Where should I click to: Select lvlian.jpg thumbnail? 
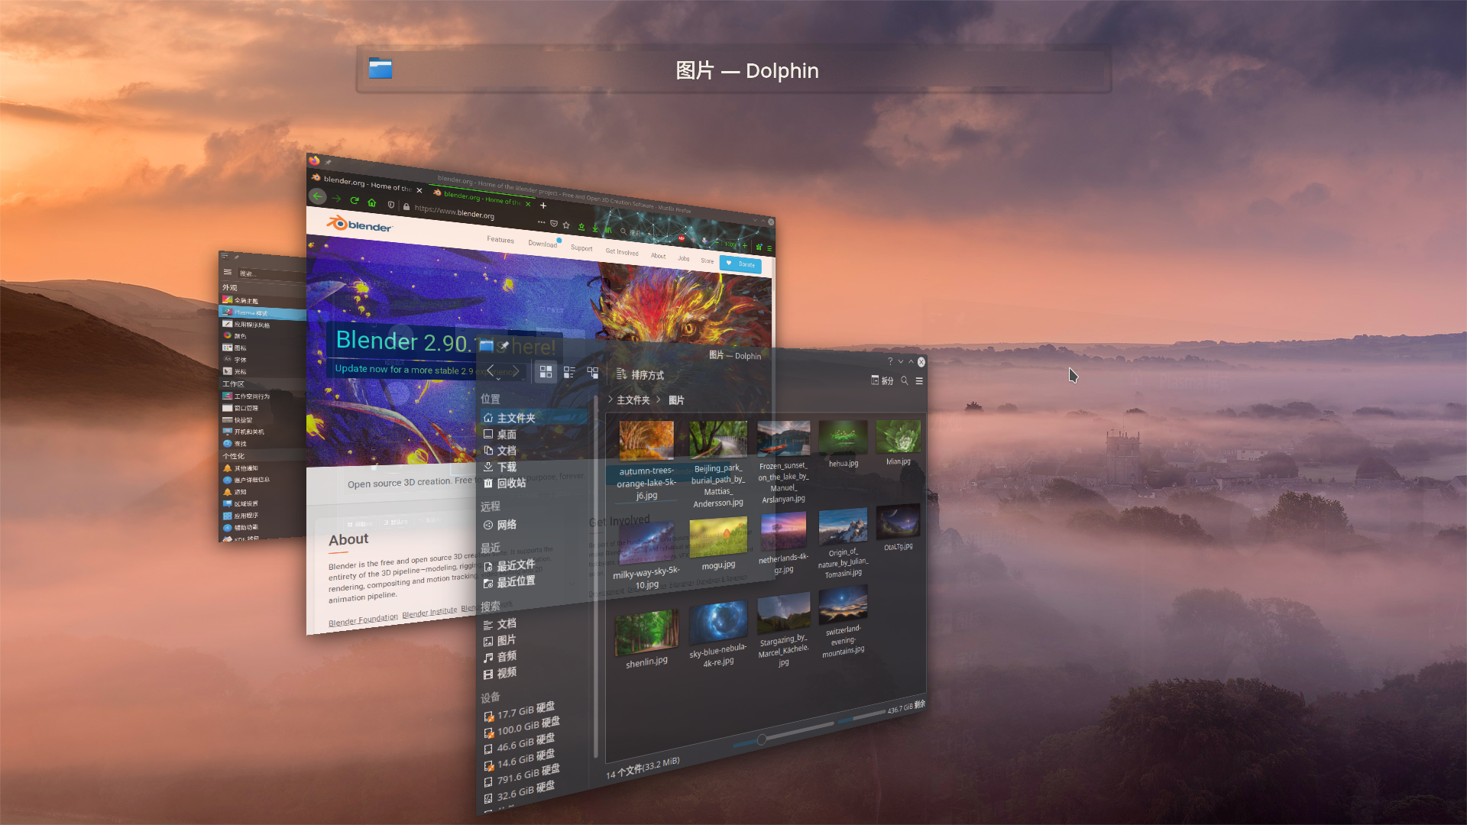[899, 437]
